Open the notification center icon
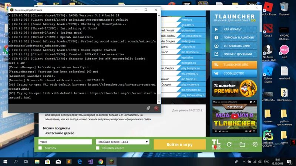The width and height of the screenshot is (296, 166). click(289, 162)
